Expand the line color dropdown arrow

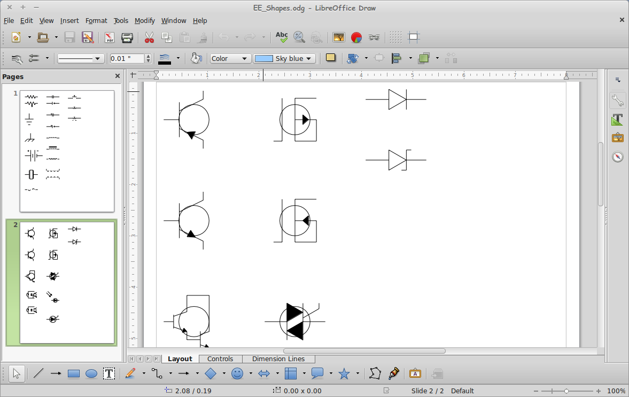178,59
